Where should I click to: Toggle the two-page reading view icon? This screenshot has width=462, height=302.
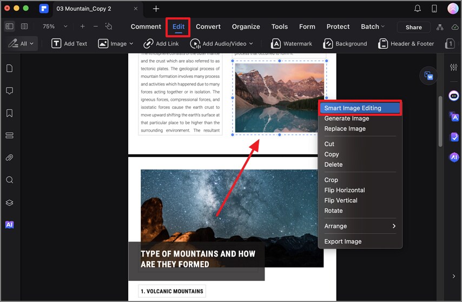point(24,27)
